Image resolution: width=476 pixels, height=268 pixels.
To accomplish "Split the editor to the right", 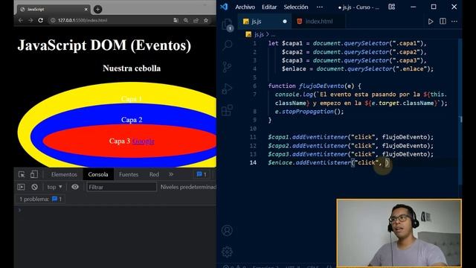I will point(443,22).
